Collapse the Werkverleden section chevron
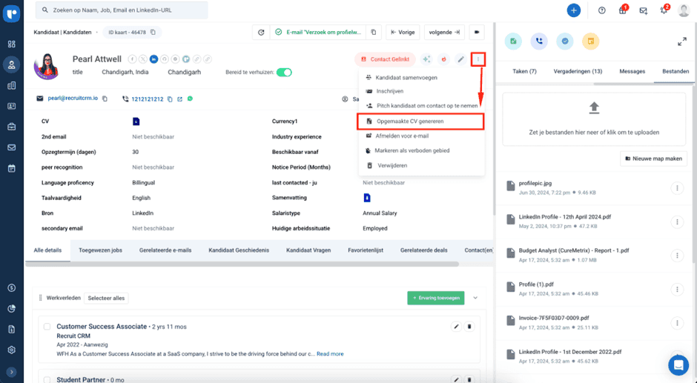Viewport: 697px width, 383px height. 475,298
